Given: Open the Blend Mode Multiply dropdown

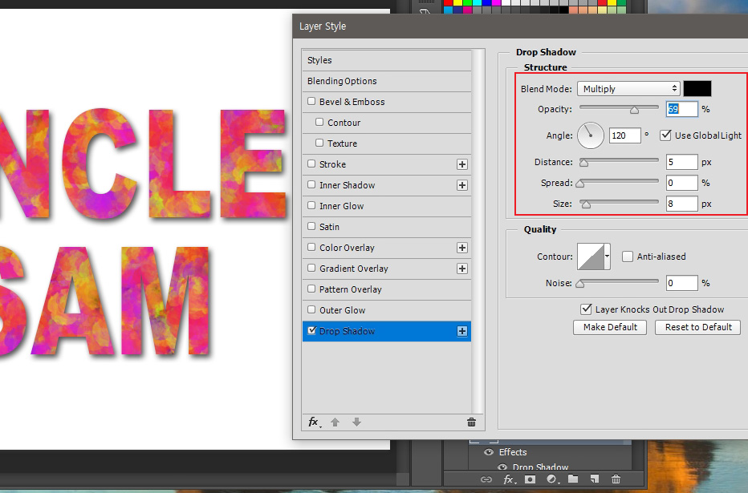Looking at the screenshot, I should pyautogui.click(x=628, y=89).
